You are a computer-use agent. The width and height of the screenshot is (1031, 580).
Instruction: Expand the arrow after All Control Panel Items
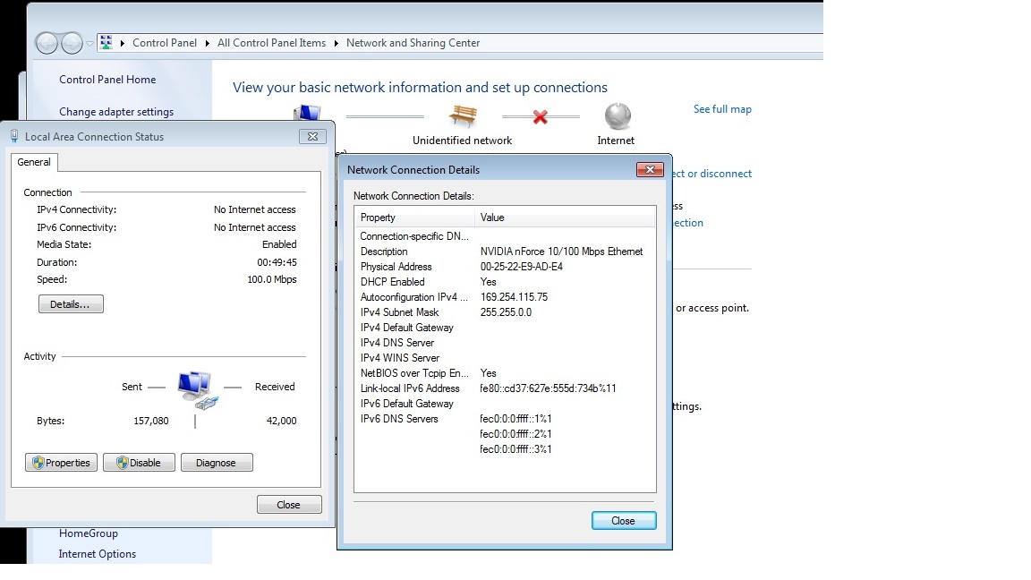point(337,43)
